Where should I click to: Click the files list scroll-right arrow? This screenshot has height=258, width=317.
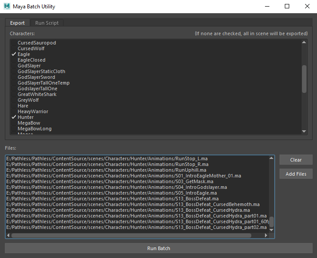[x=266, y=236]
